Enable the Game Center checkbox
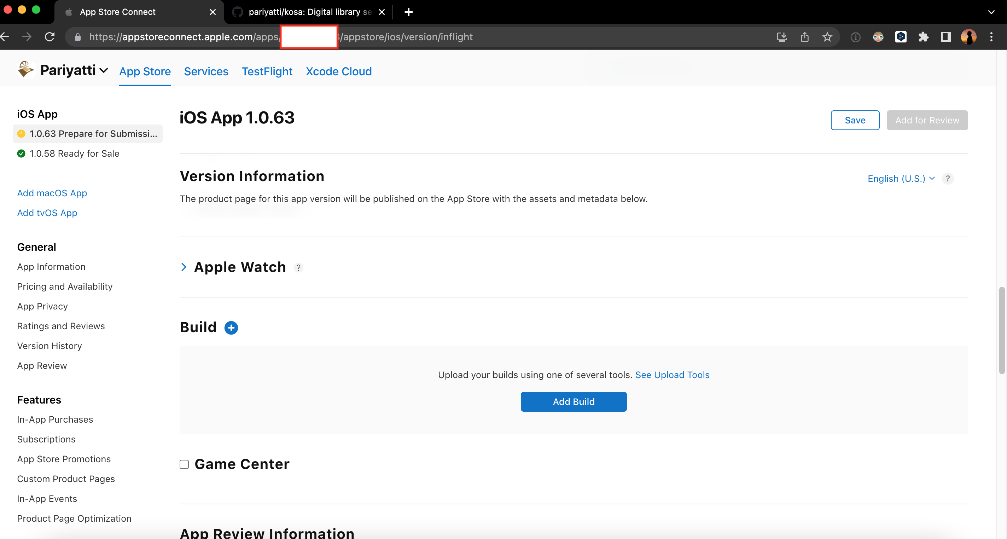This screenshot has width=1007, height=539. tap(184, 464)
